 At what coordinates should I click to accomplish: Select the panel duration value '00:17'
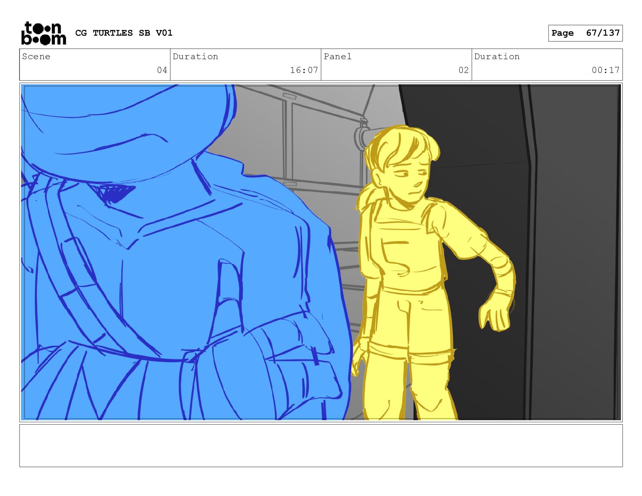(x=606, y=70)
